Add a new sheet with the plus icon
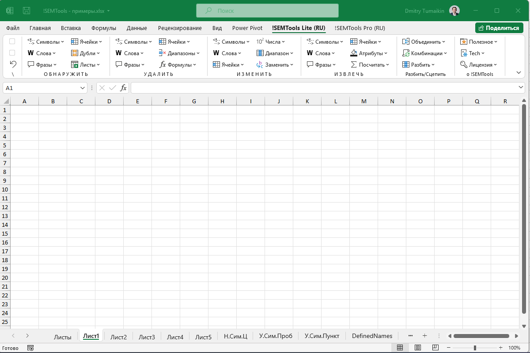This screenshot has width=530, height=353. 424,336
